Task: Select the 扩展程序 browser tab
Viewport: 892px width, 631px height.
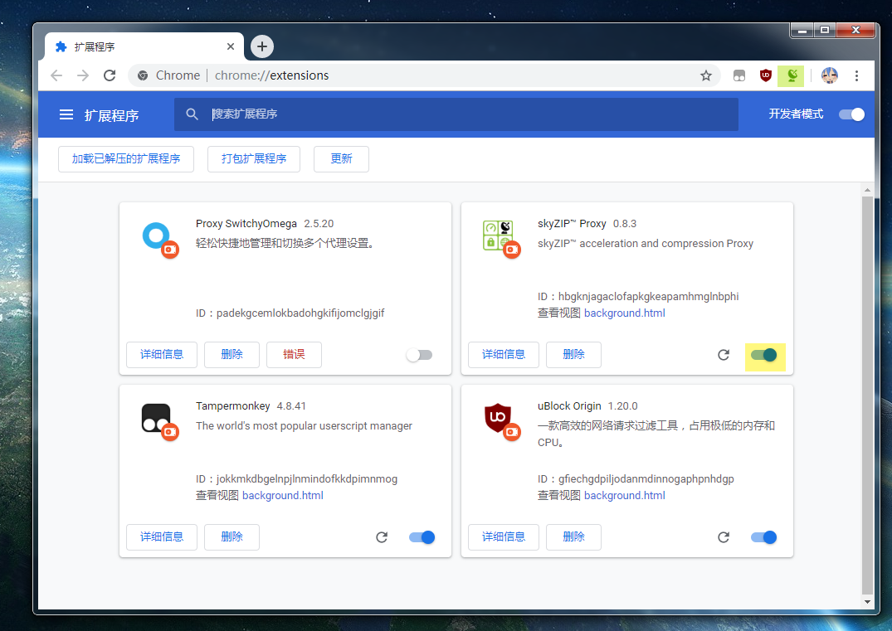Action: tap(144, 46)
